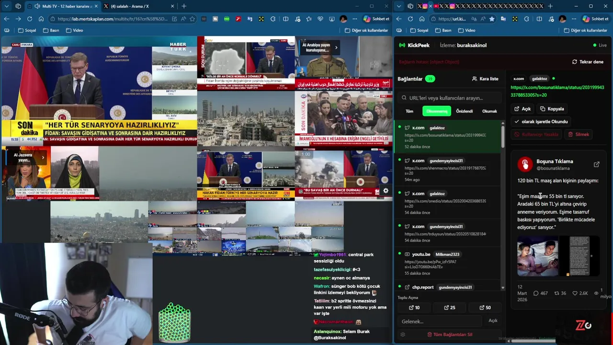Open Basın bookmarks folder in left browser
The image size is (613, 345).
click(51, 30)
